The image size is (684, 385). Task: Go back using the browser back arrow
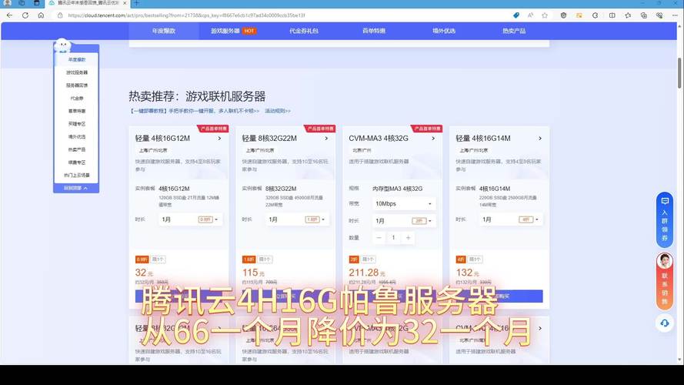[x=9, y=15]
